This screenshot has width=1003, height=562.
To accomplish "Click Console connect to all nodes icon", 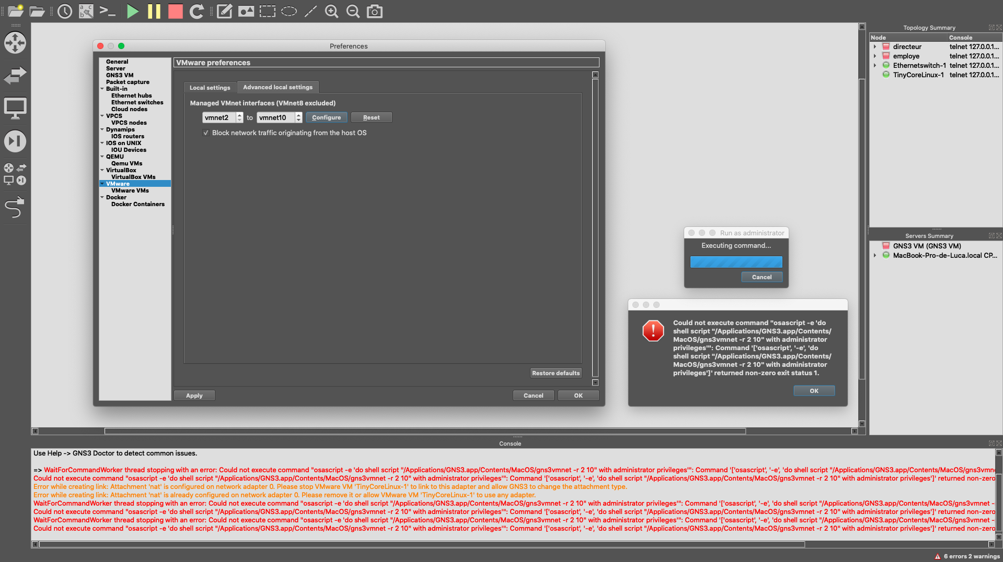I will [x=107, y=11].
